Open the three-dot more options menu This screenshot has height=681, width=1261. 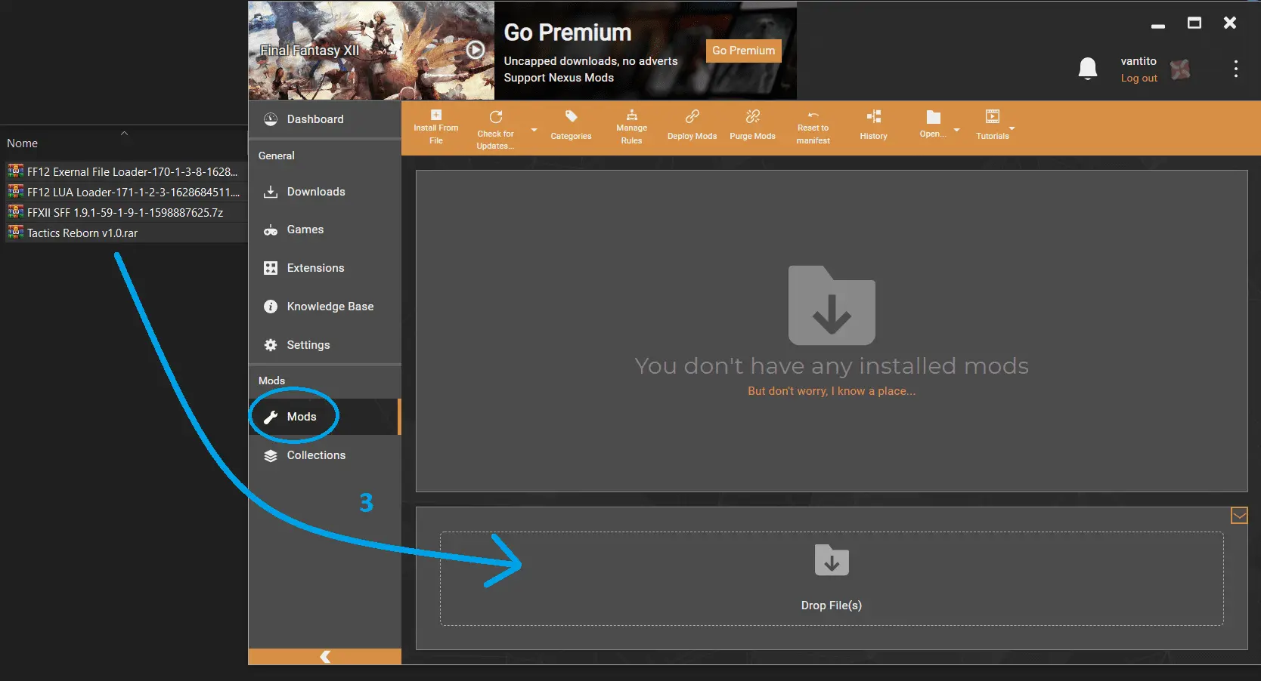[1235, 69]
